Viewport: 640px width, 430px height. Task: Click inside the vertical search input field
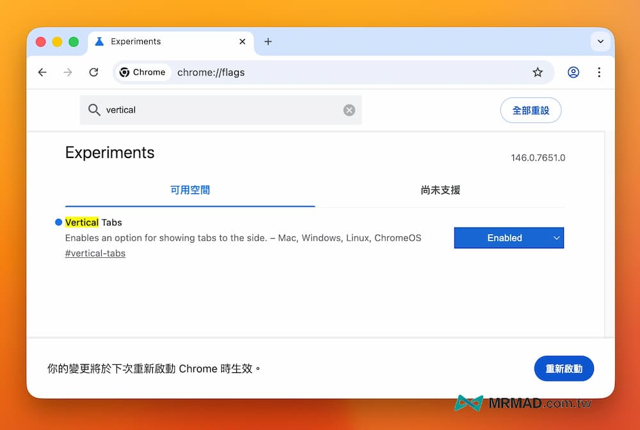(192, 109)
